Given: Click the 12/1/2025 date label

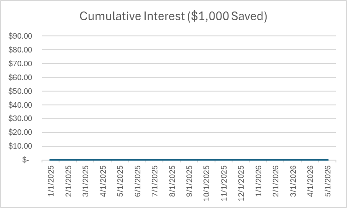Looking at the screenshot, I should tap(241, 182).
